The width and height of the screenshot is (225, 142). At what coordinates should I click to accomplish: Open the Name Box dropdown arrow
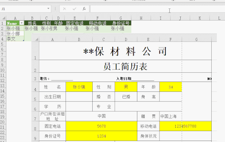point(48,8)
